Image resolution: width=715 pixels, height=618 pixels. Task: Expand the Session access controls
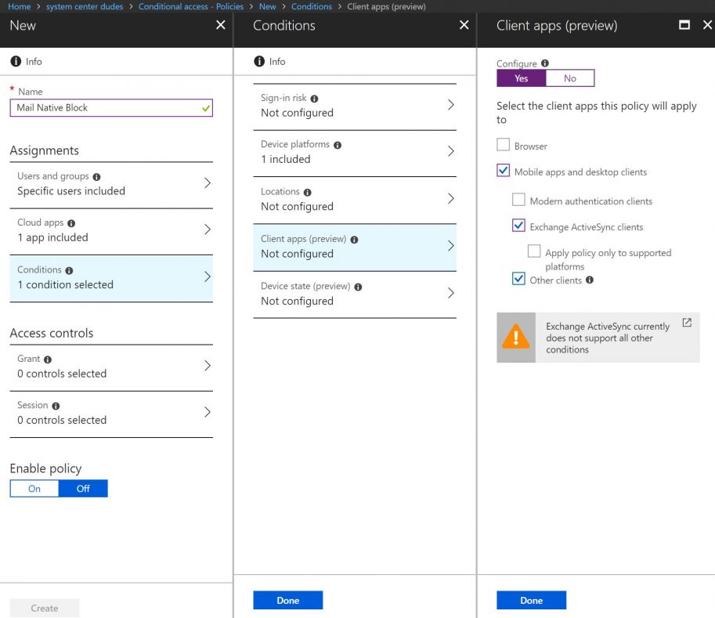tap(111, 413)
